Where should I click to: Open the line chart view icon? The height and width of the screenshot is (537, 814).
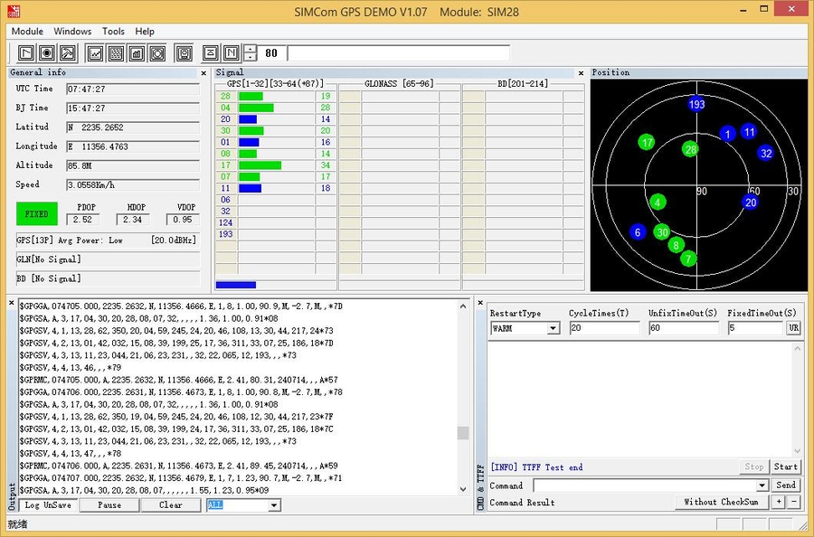coord(95,53)
